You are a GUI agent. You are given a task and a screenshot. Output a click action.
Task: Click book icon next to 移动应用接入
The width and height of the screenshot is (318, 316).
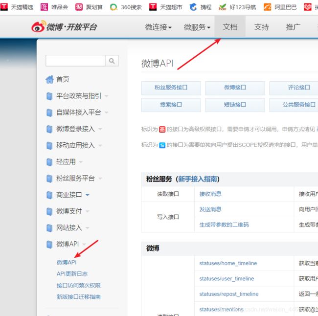point(49,145)
